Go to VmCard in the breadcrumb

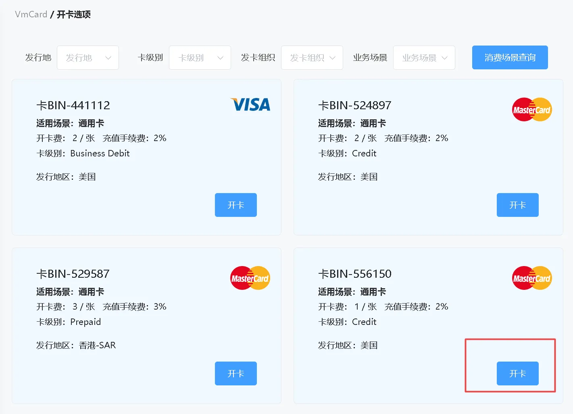point(31,15)
